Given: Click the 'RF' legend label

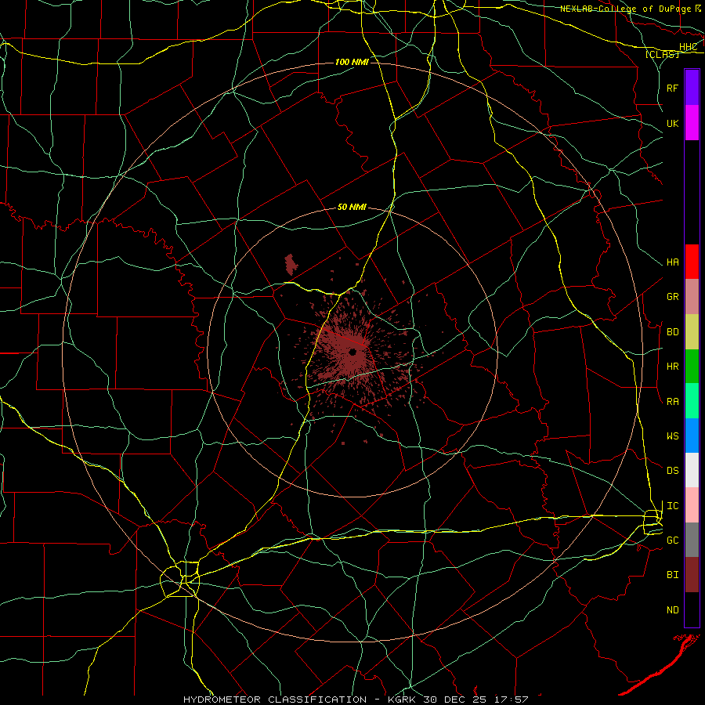Looking at the screenshot, I should point(672,88).
